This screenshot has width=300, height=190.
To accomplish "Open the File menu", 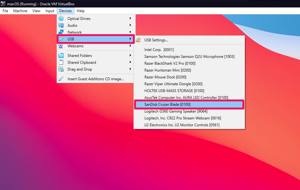I will [x=5, y=11].
